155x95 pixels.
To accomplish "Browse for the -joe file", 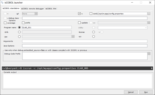I will (x=73, y=36).
